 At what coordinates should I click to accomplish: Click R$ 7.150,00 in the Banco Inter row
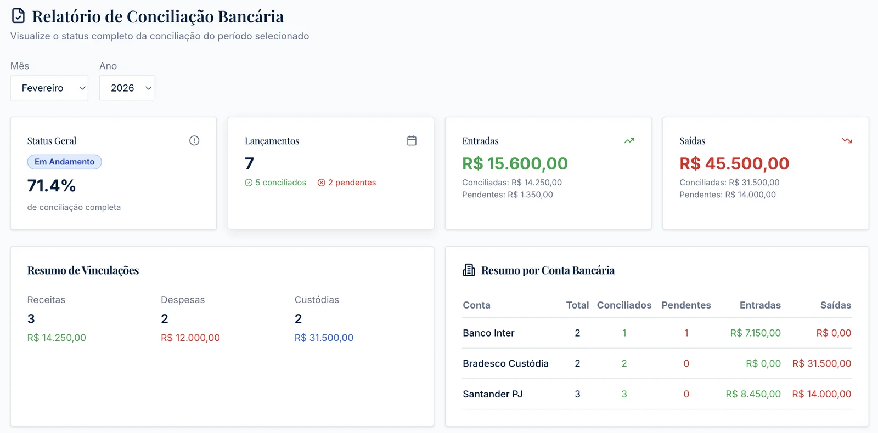click(x=756, y=333)
